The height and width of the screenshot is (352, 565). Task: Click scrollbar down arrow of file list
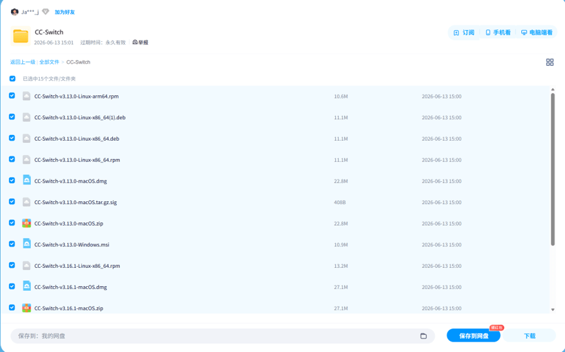click(553, 310)
